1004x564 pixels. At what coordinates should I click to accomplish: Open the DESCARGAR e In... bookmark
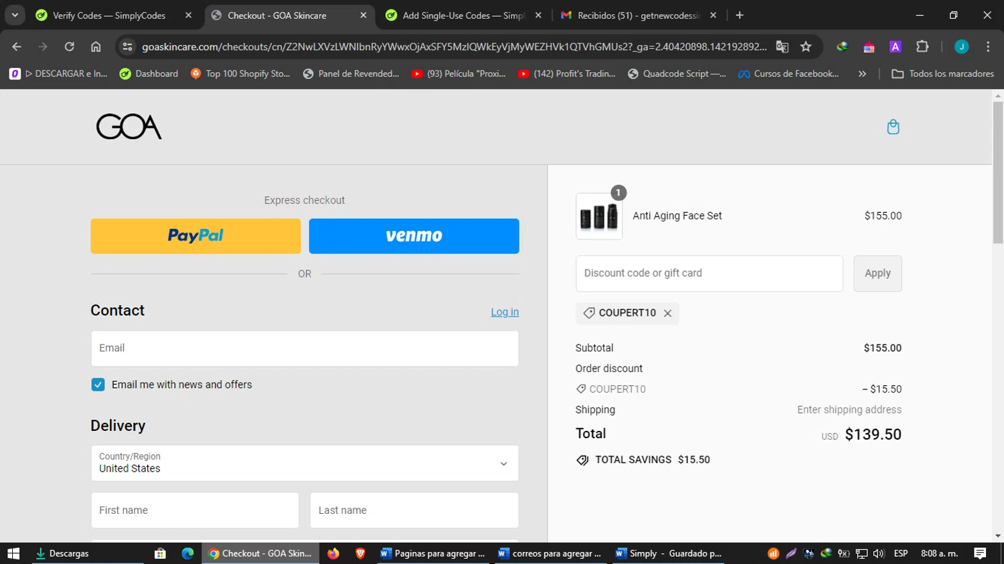click(58, 74)
